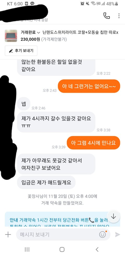Tap Android back button
The image size is (125, 257).
(97, 249)
